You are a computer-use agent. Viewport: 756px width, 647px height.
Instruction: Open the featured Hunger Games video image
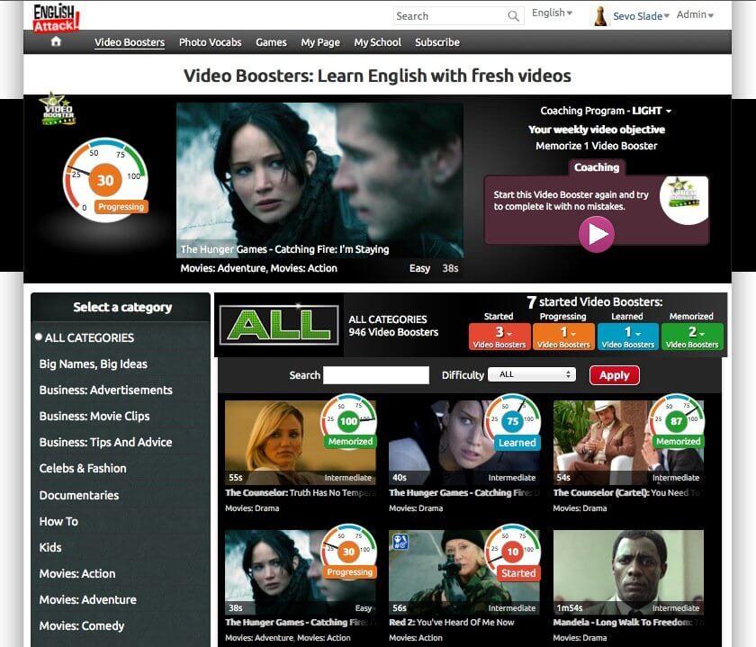[x=319, y=180]
